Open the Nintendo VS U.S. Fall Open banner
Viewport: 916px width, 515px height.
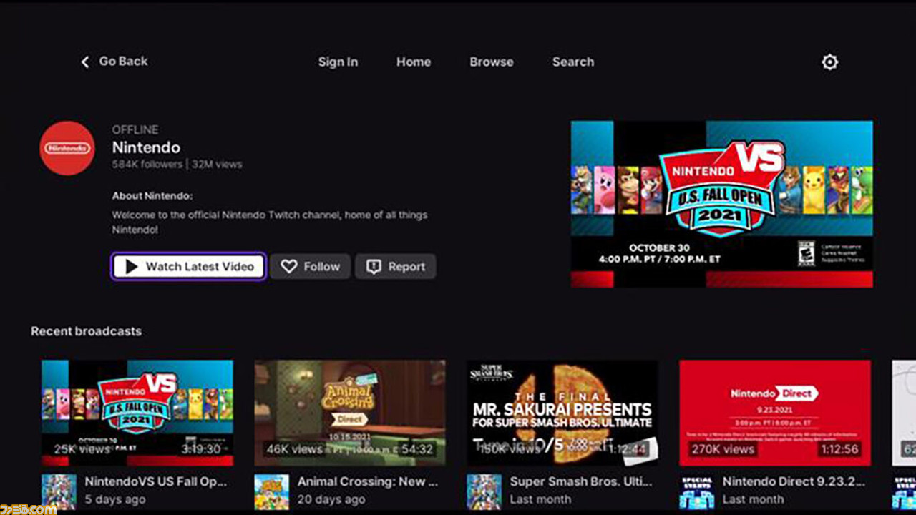point(721,204)
